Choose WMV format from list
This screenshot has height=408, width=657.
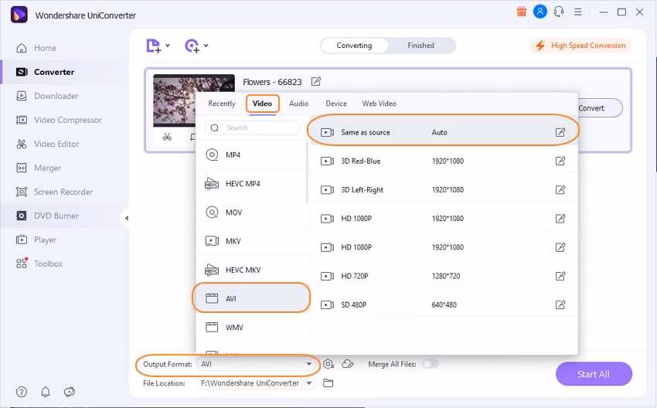(x=252, y=327)
